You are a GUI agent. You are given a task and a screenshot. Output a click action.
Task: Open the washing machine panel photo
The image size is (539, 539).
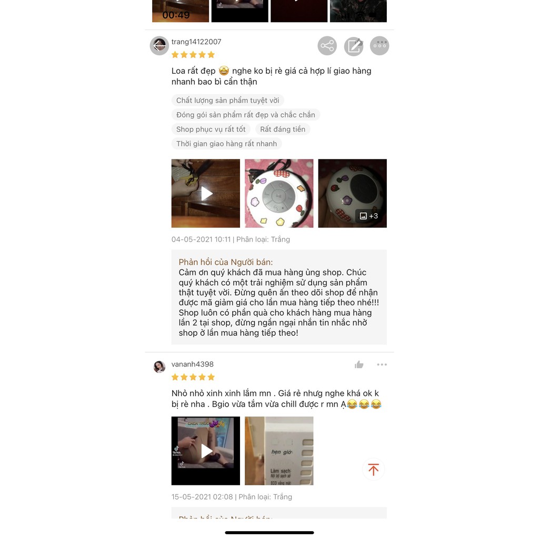click(279, 451)
